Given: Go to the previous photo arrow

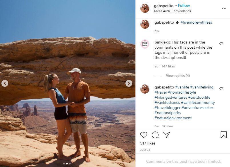Looking at the screenshot, I should (x=5, y=83).
